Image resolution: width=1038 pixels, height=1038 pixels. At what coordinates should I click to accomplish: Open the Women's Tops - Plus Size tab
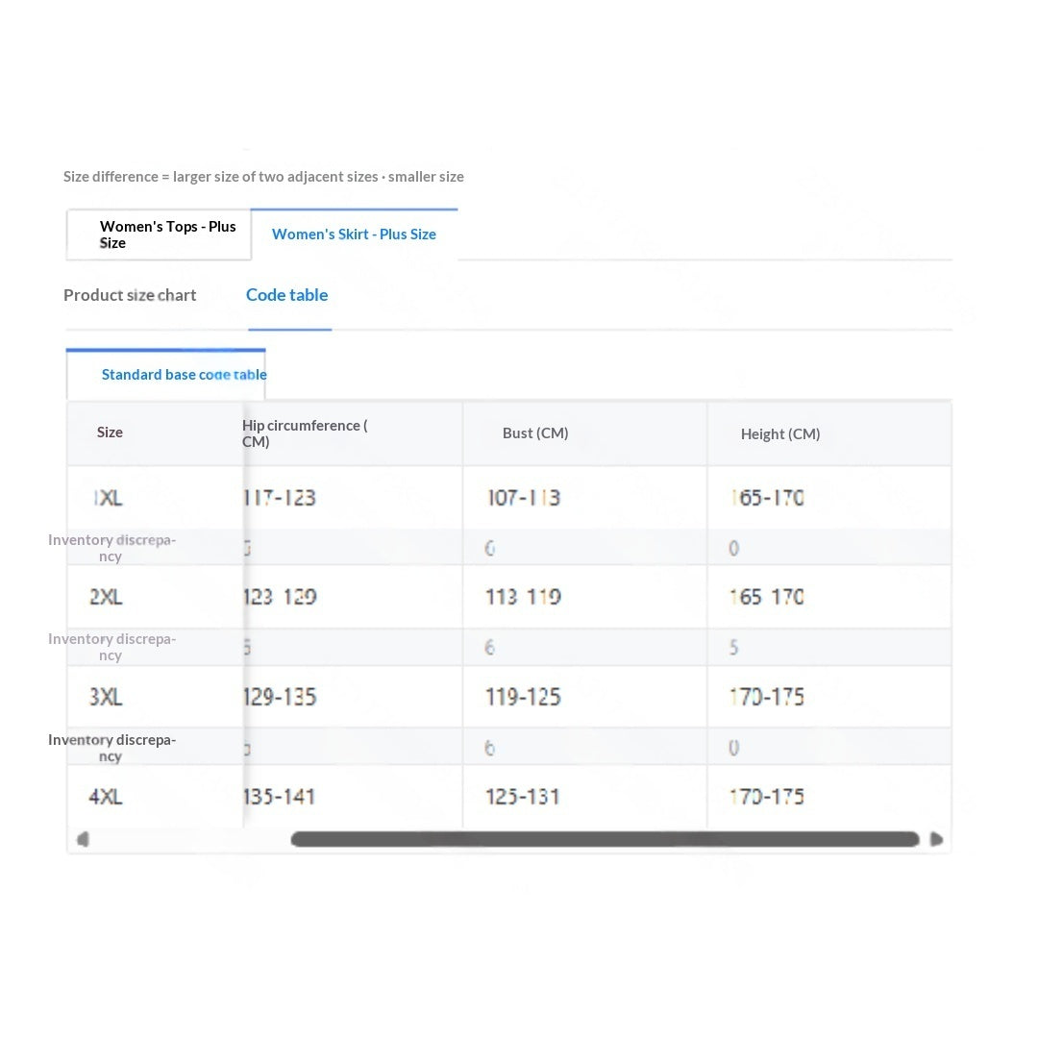click(x=159, y=235)
